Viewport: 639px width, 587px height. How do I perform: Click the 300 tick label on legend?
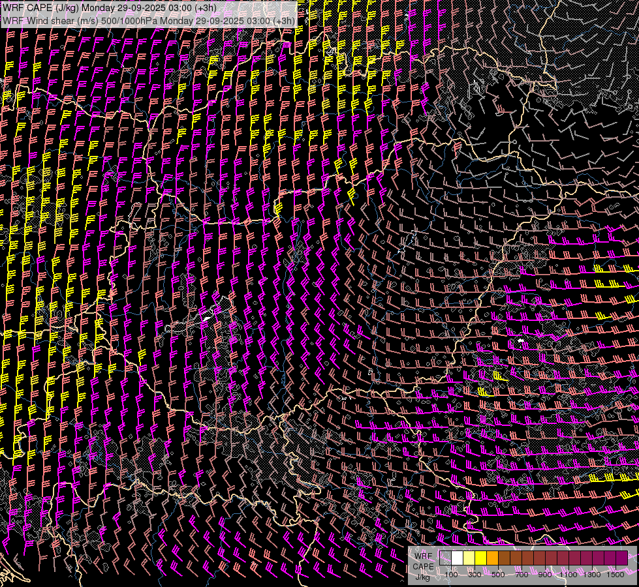[x=475, y=575]
